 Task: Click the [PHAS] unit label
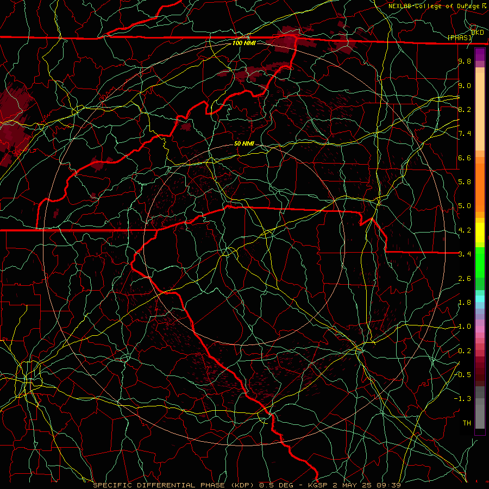[x=460, y=37]
